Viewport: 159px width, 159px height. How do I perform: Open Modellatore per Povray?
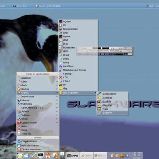tap(78, 70)
